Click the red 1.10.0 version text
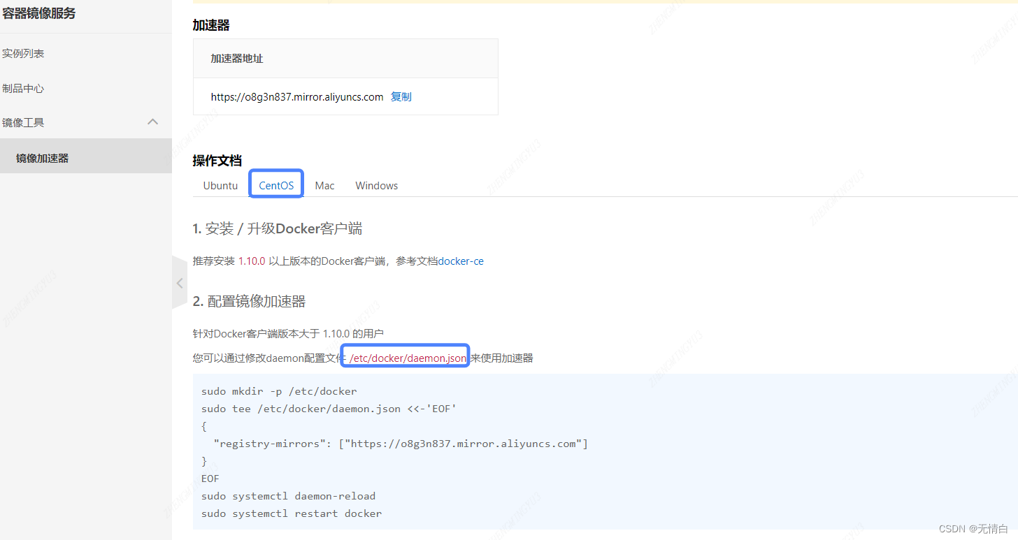 coord(252,261)
